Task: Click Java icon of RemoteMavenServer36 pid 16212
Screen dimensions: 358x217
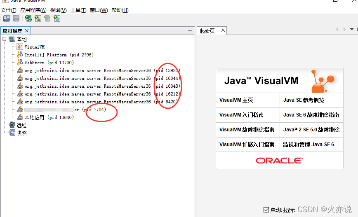Action: point(20,94)
